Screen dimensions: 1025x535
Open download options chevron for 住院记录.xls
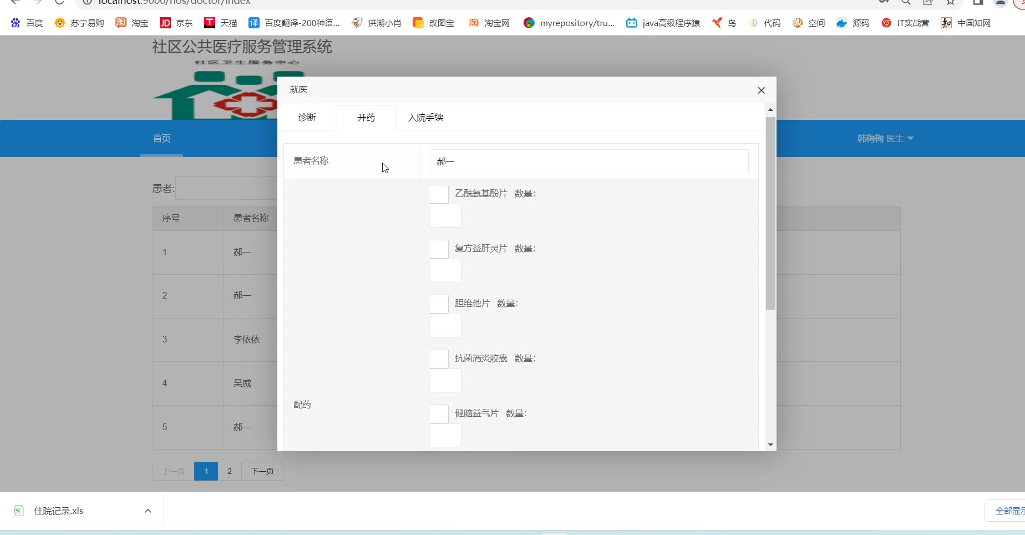tap(148, 511)
